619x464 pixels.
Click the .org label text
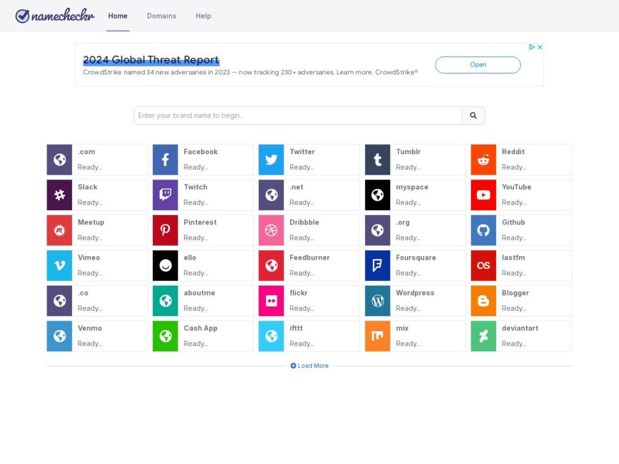pos(403,222)
